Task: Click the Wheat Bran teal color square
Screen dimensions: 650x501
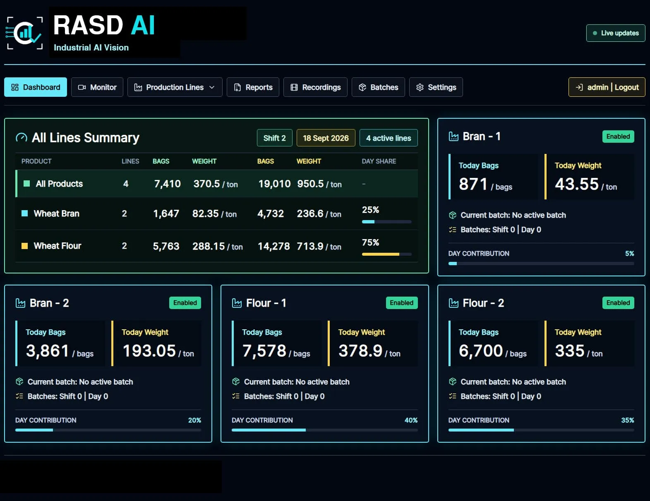Action: [x=25, y=213]
